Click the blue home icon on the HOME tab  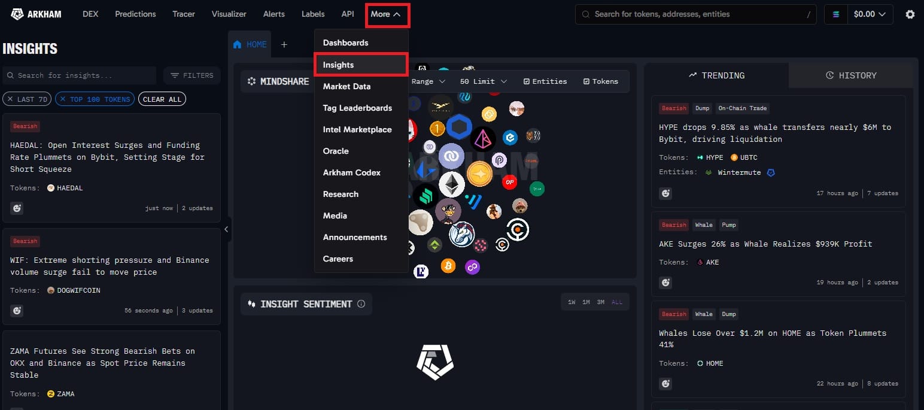pos(238,44)
